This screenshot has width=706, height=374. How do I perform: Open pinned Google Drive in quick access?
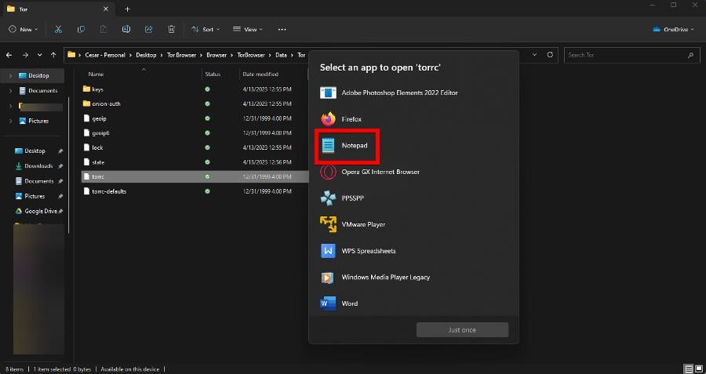40,211
